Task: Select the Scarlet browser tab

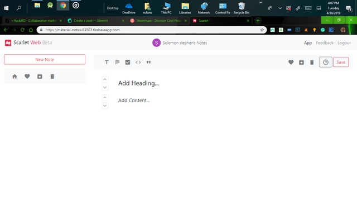Action: (221, 21)
